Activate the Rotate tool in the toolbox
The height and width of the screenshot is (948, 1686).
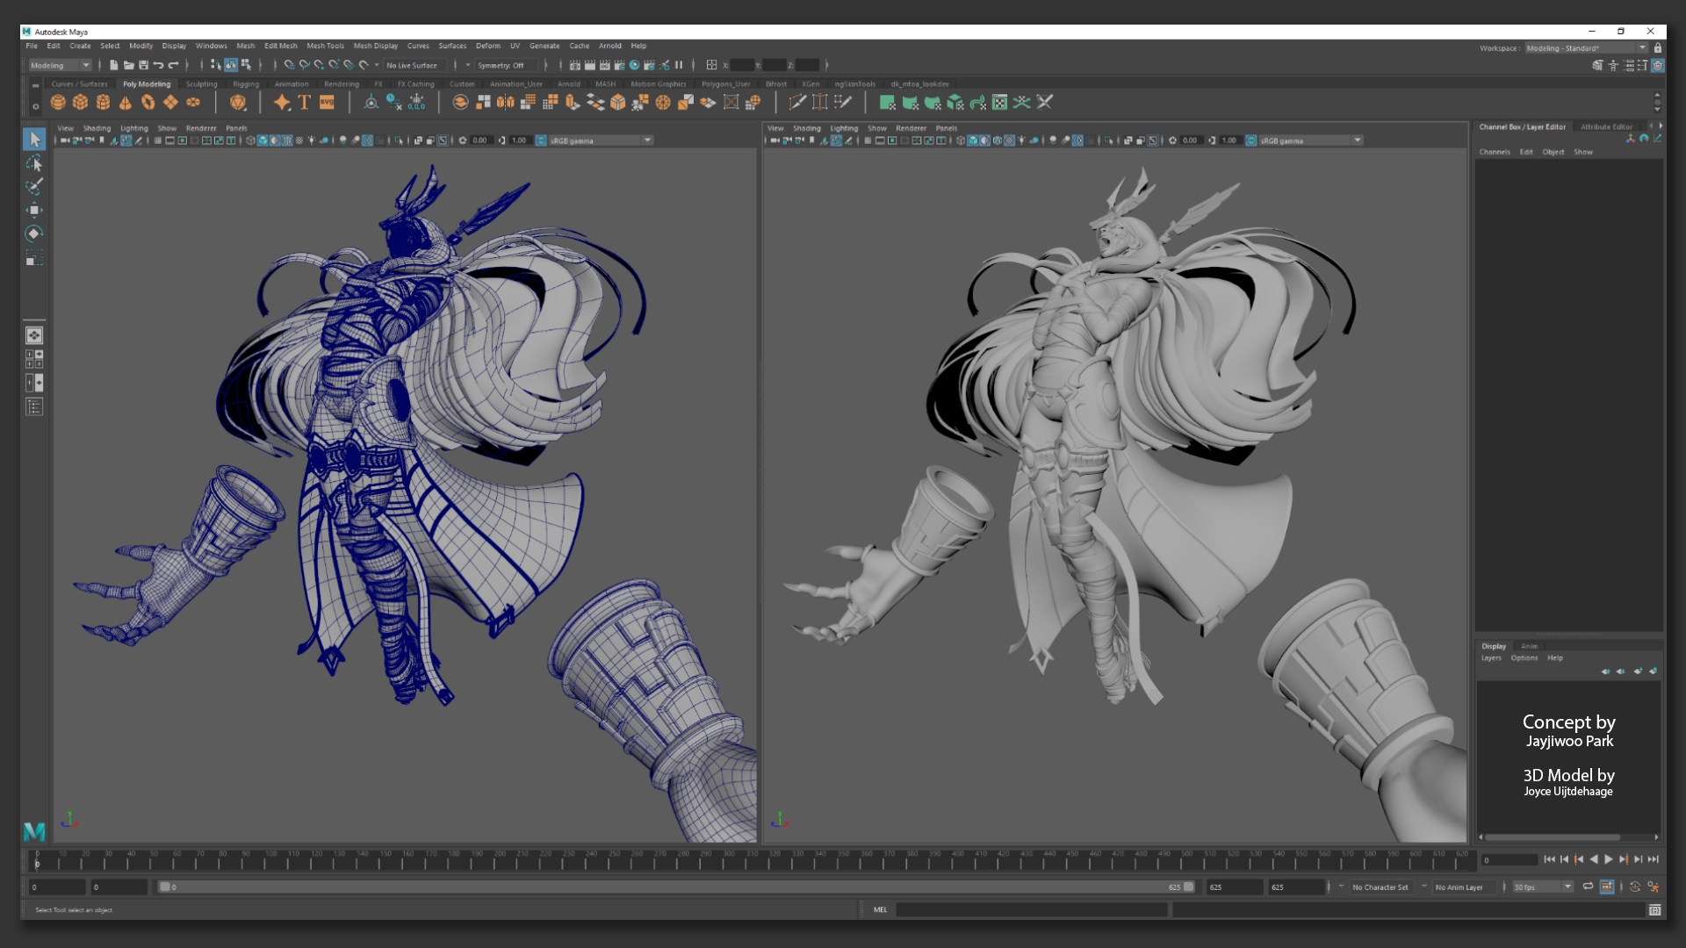[34, 233]
